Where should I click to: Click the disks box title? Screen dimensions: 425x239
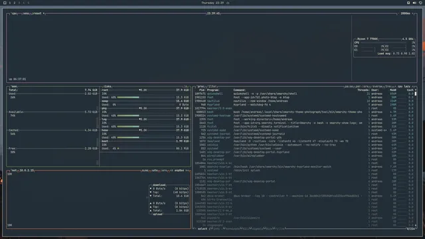108,86
